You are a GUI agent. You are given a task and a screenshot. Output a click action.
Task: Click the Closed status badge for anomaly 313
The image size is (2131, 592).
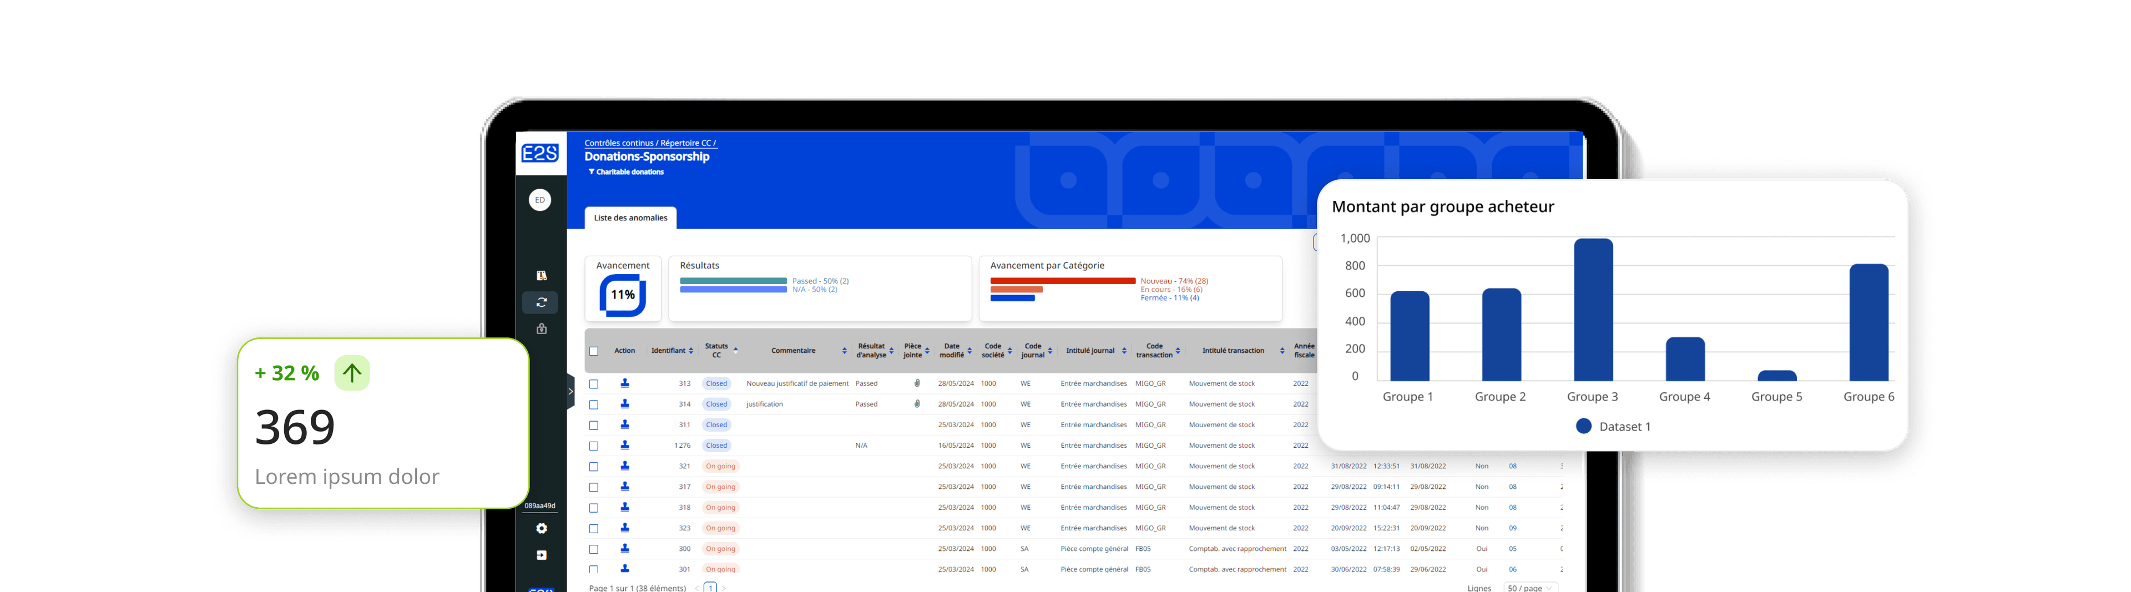(x=716, y=383)
